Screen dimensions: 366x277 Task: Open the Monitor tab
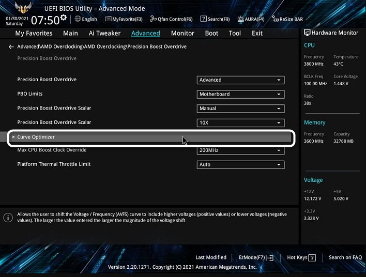pyautogui.click(x=182, y=33)
